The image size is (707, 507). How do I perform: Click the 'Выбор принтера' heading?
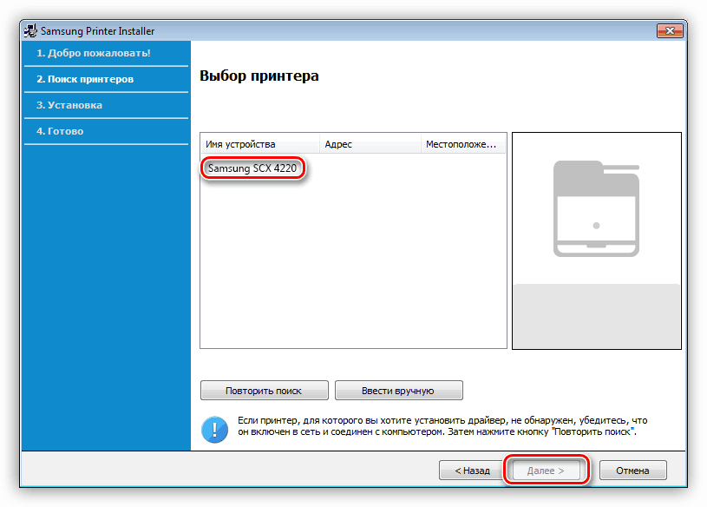pyautogui.click(x=259, y=76)
